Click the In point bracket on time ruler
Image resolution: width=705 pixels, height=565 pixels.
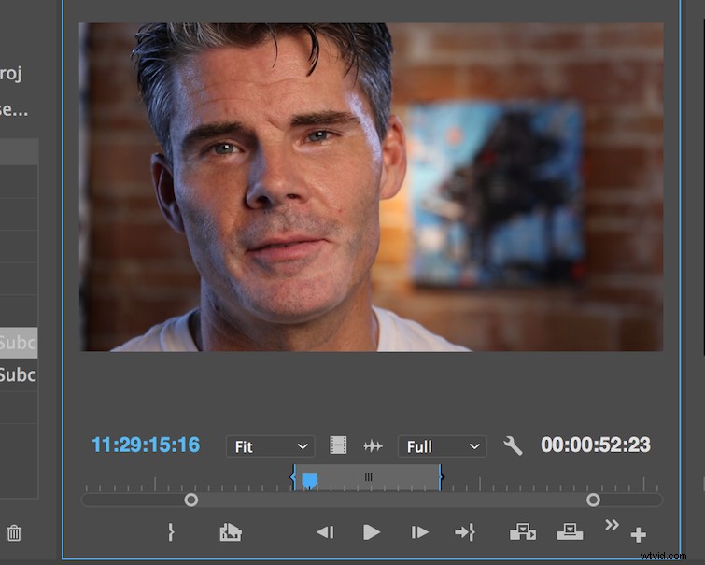click(293, 477)
